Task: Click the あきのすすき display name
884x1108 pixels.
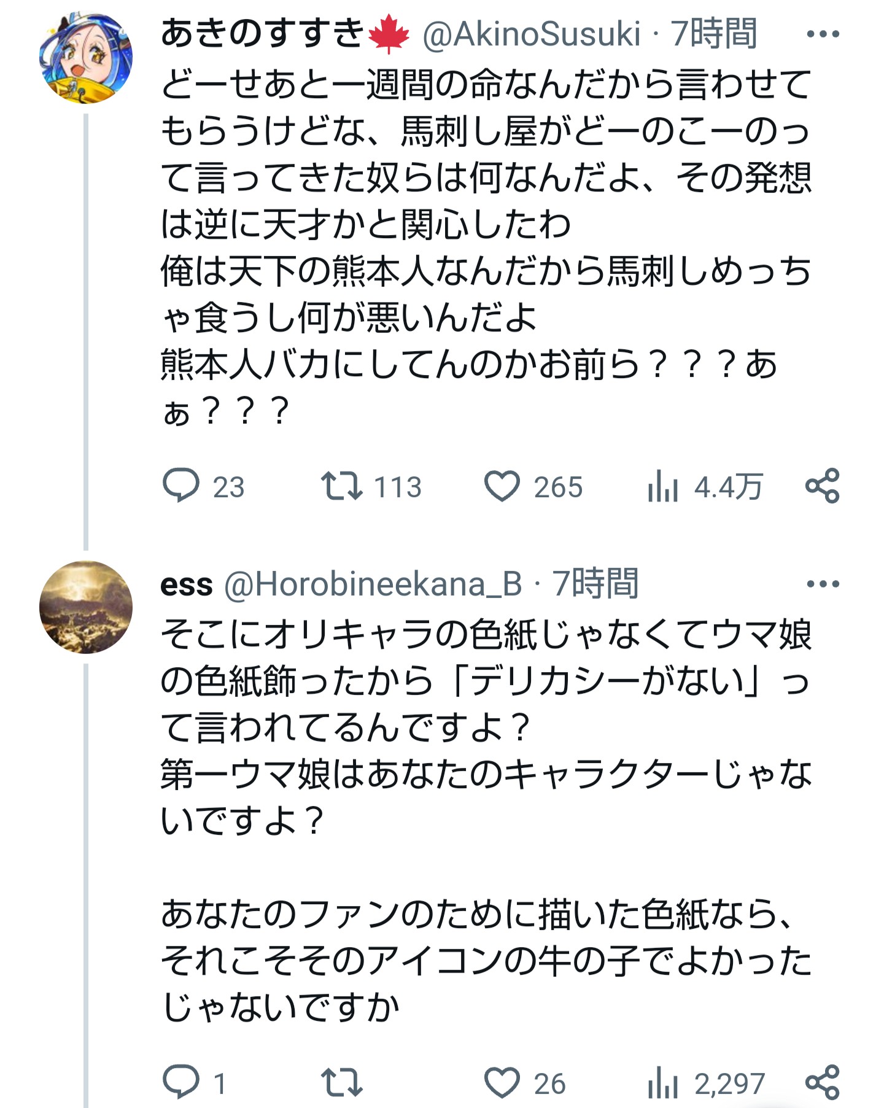Action: pos(263,34)
